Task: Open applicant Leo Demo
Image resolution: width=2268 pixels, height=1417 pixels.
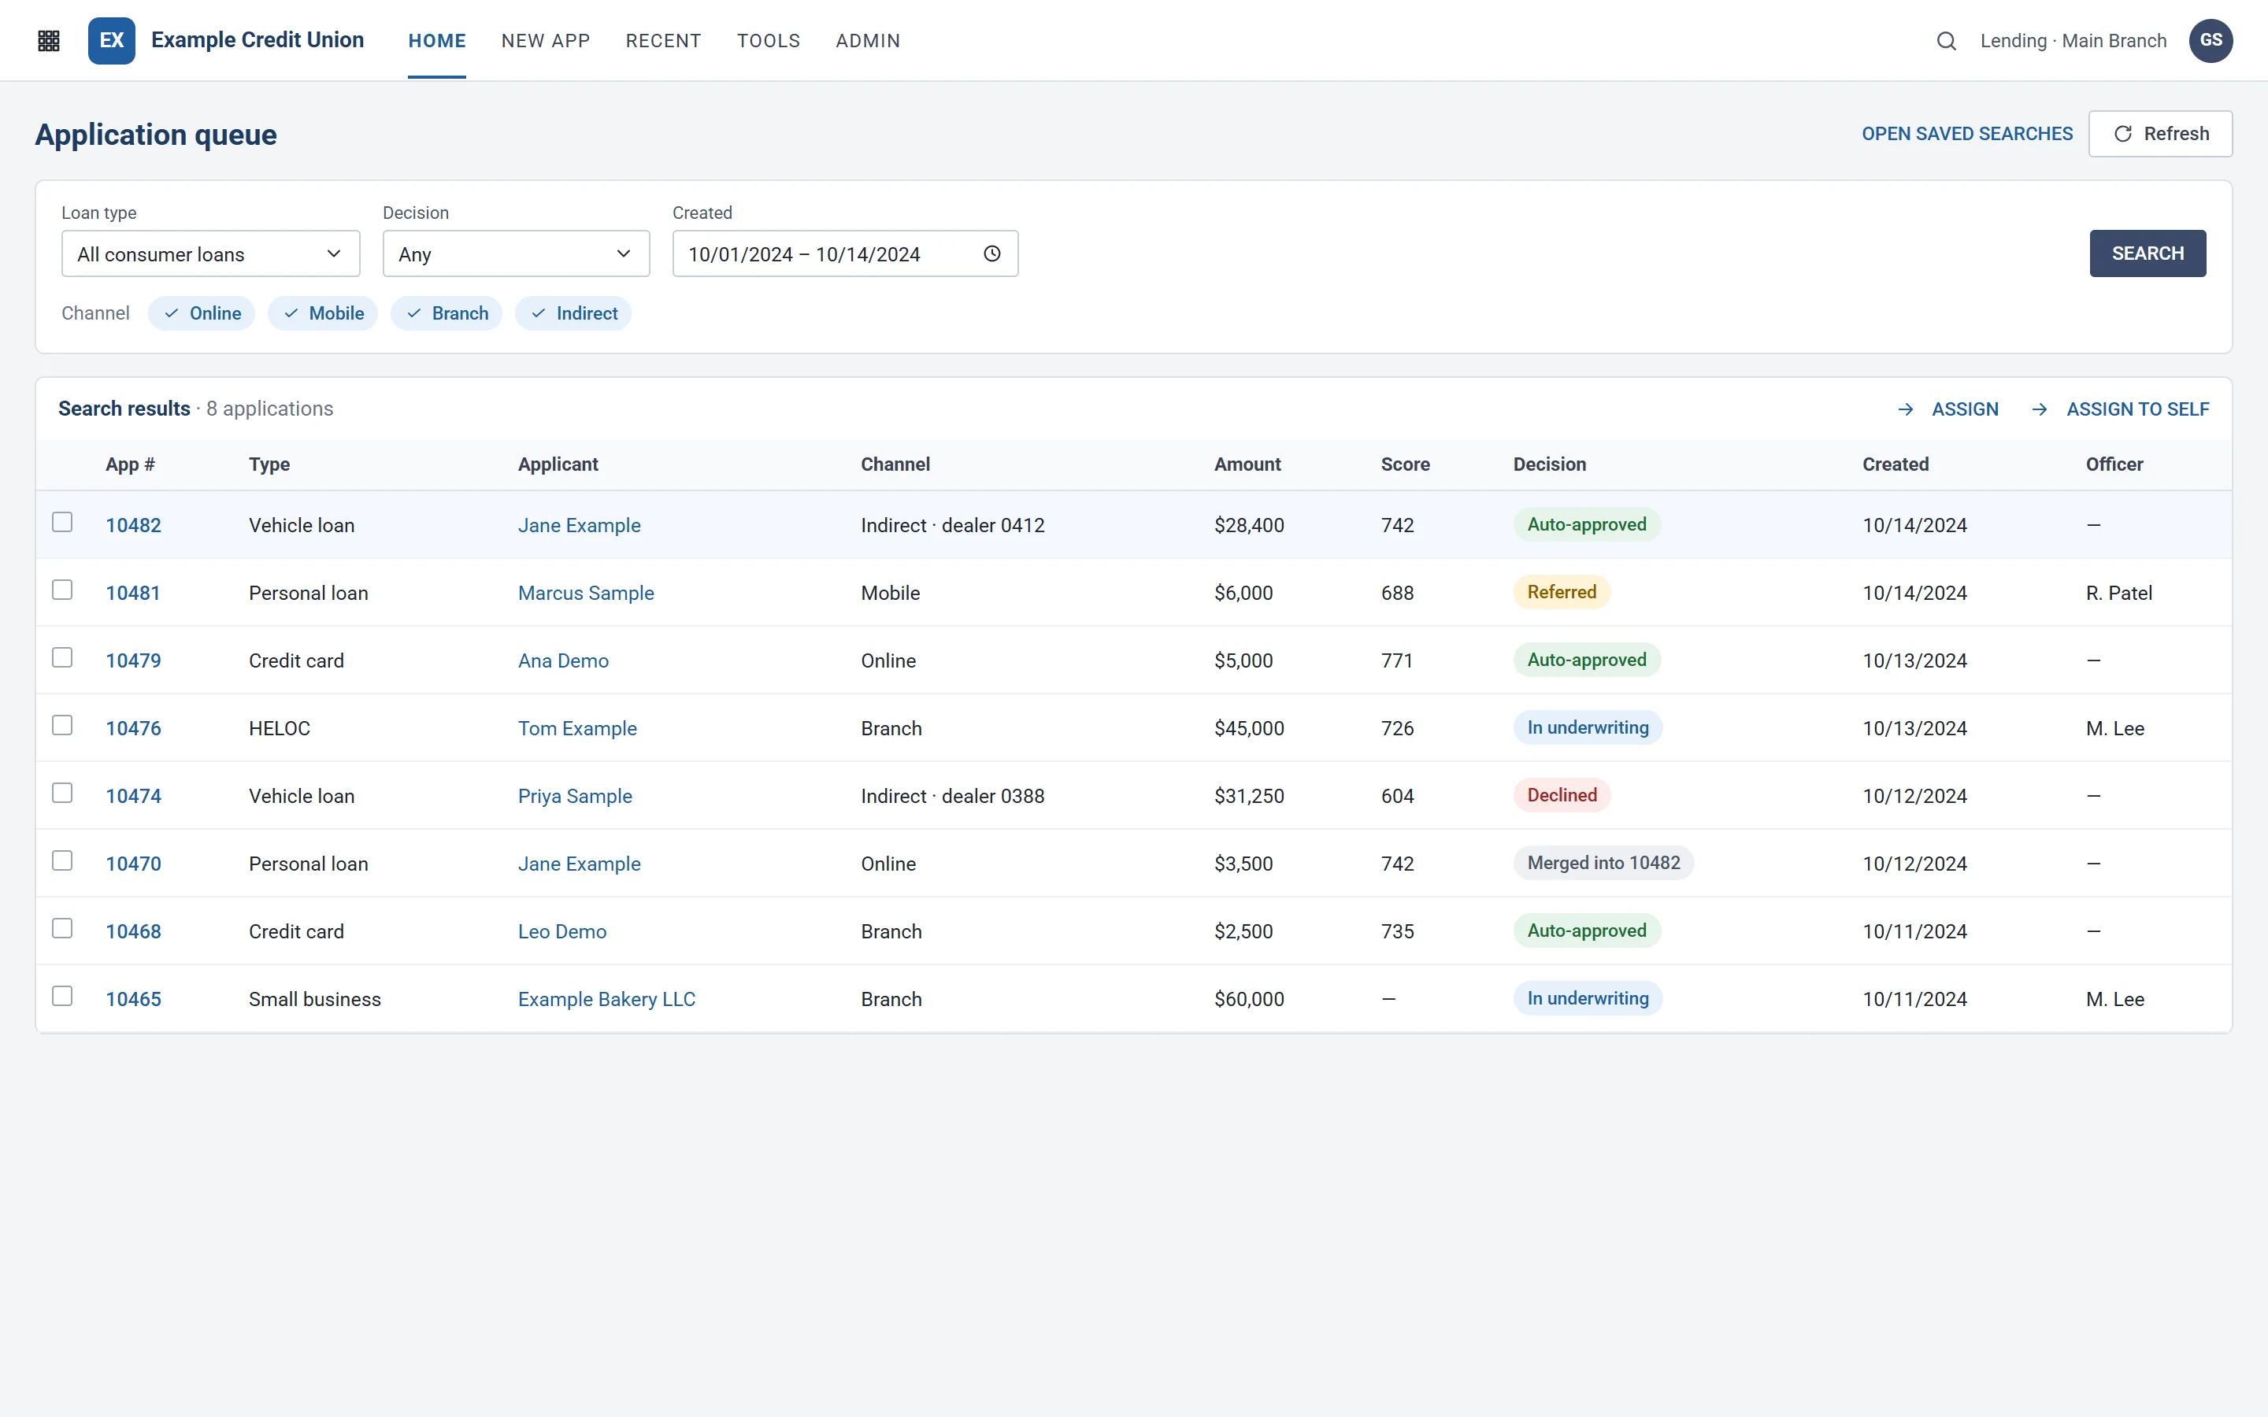Action: (562, 931)
